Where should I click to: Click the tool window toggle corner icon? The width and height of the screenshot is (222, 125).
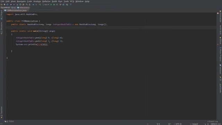click(1, 124)
